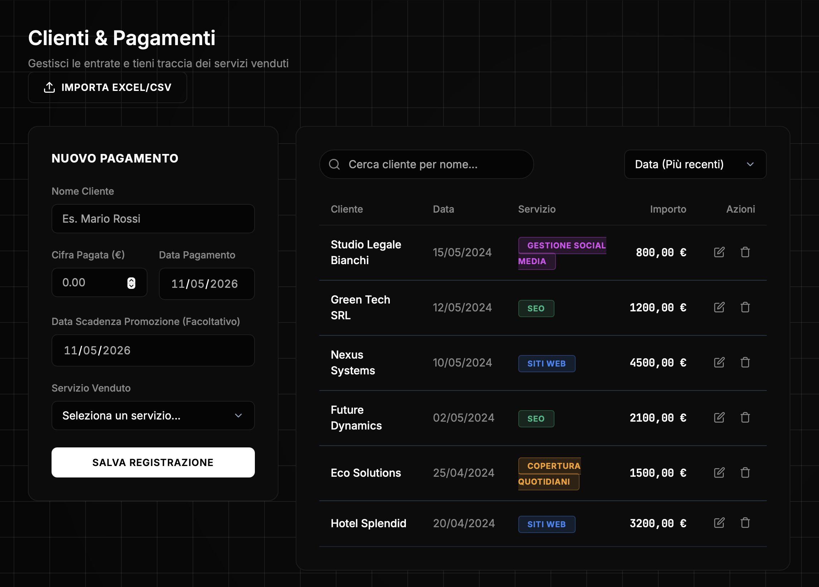
Task: Click the amount 1200,00 €
Action: (658, 307)
